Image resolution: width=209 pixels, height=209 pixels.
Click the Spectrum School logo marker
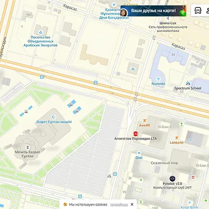tap(188, 83)
